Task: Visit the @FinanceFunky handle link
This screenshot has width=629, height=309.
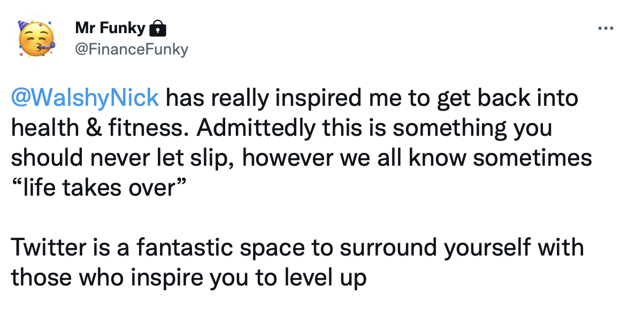Action: (132, 49)
